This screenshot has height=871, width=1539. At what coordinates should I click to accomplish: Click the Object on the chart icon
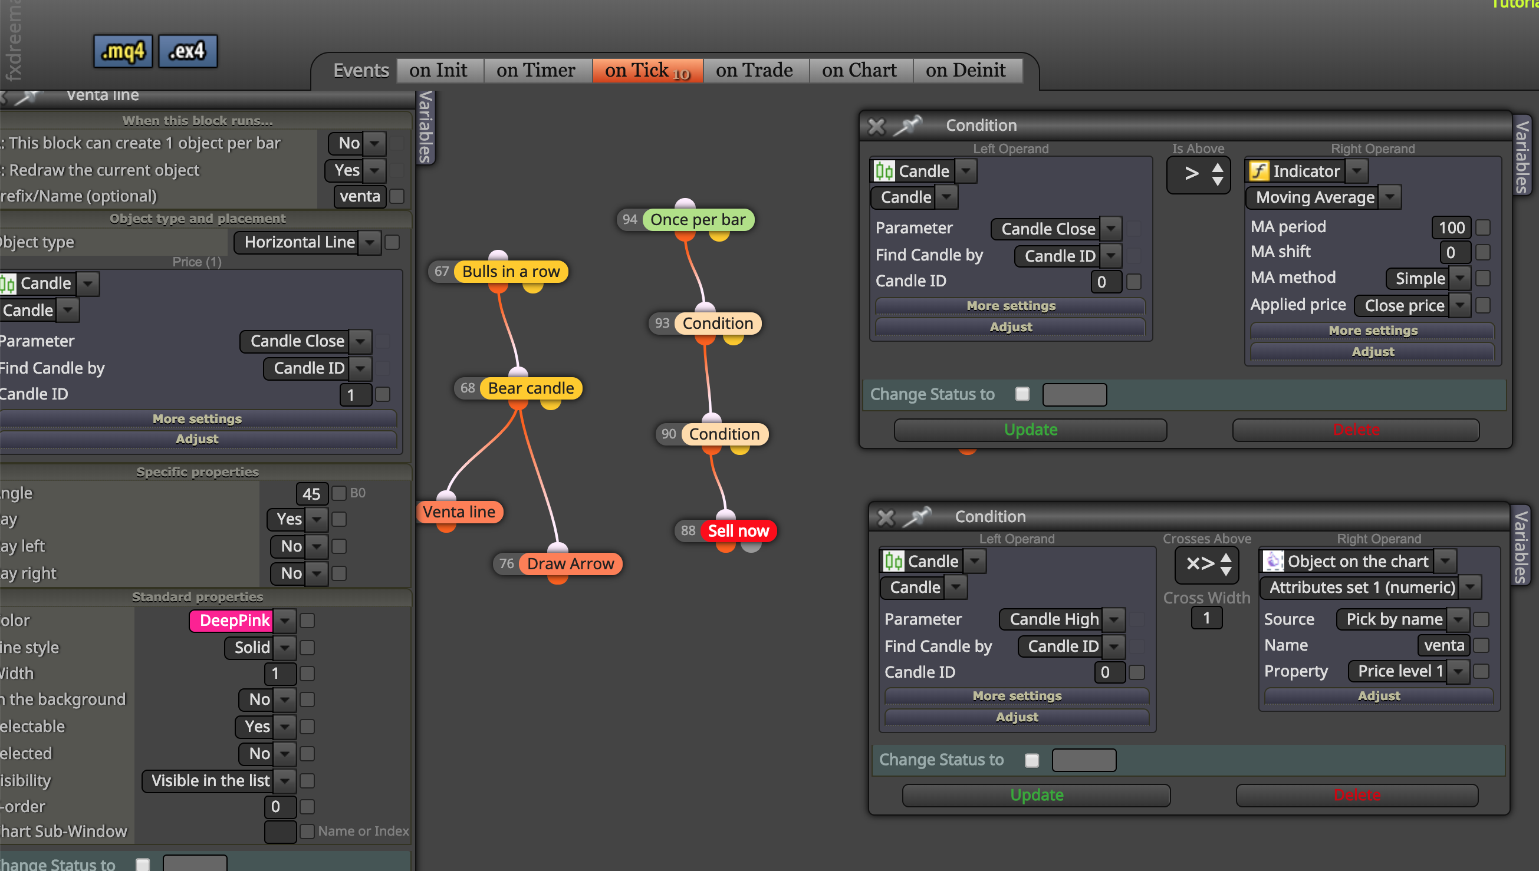(1273, 561)
